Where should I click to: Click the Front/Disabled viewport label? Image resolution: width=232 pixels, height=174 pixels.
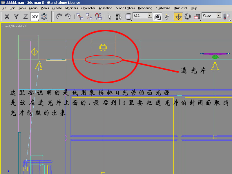click(x=14, y=26)
